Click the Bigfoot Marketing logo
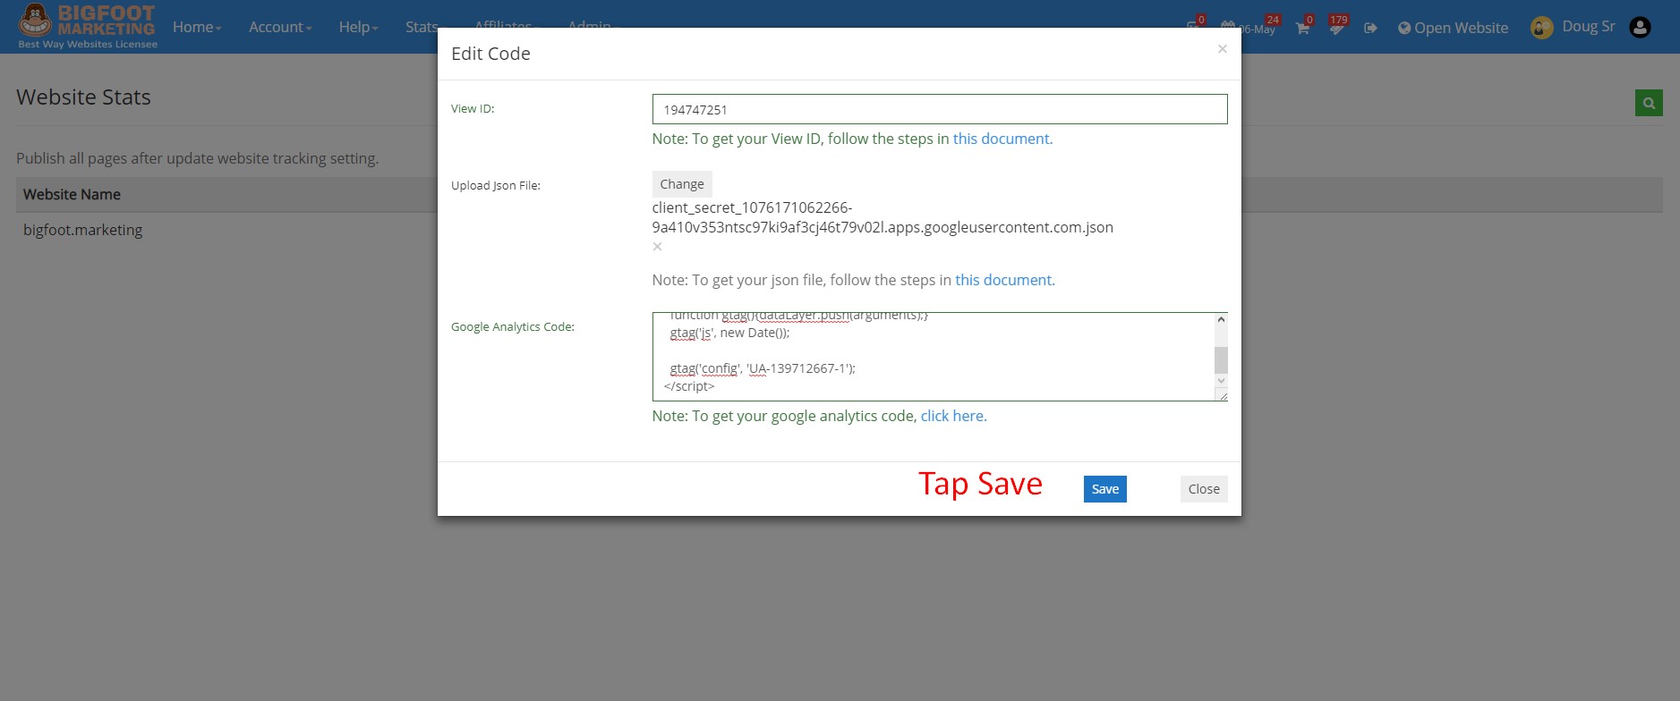 (x=88, y=26)
